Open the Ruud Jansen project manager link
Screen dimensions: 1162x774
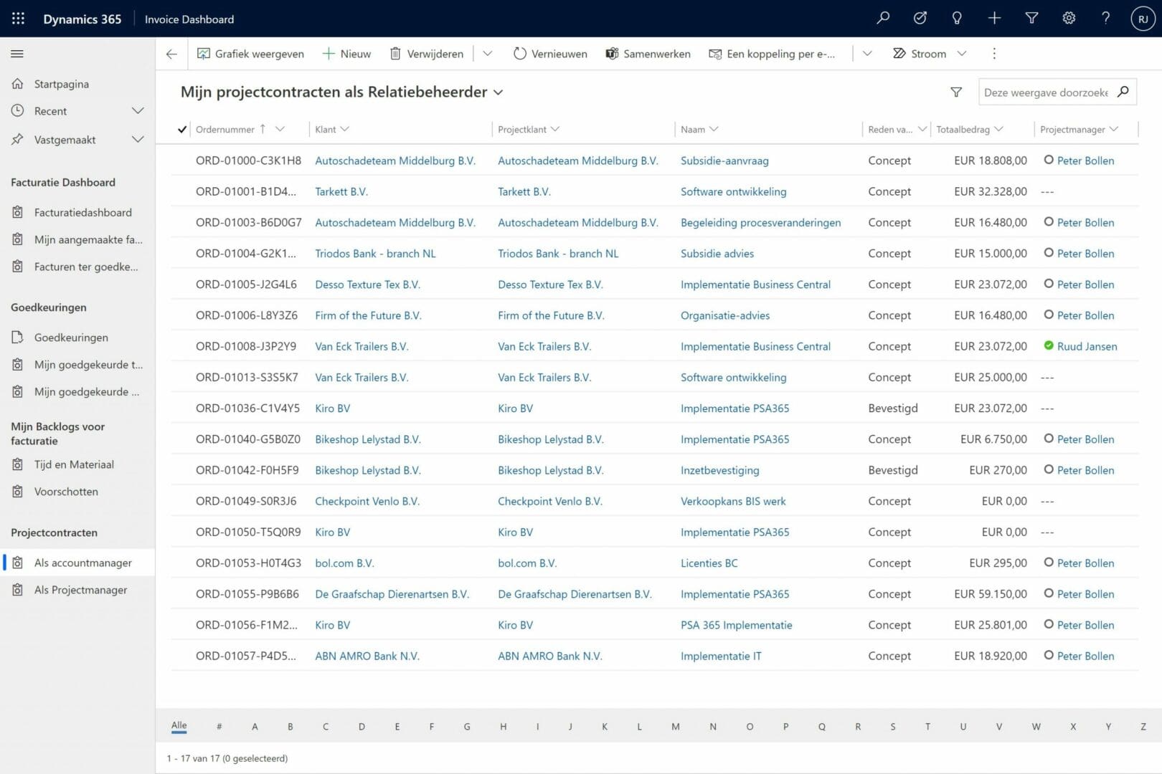pyautogui.click(x=1087, y=347)
